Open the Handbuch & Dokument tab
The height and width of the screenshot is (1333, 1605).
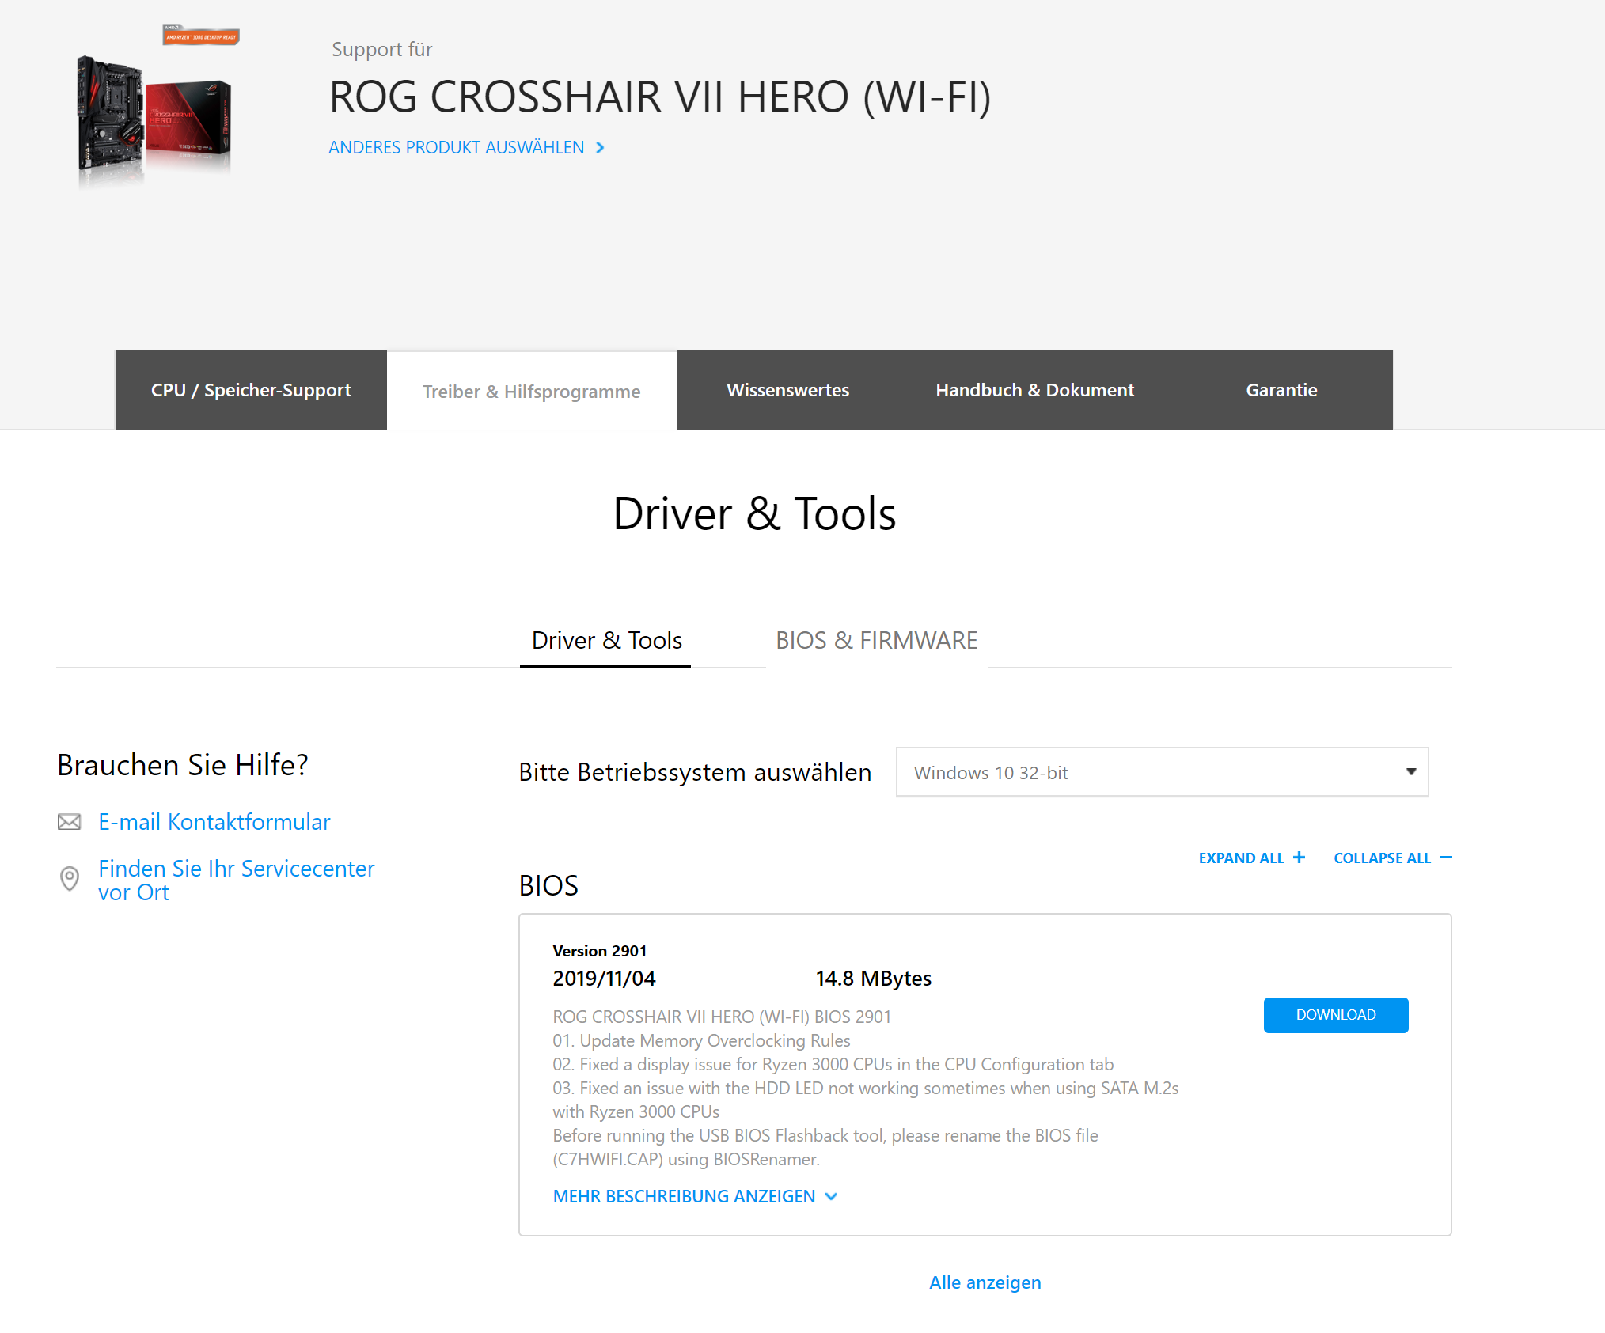coord(1034,391)
